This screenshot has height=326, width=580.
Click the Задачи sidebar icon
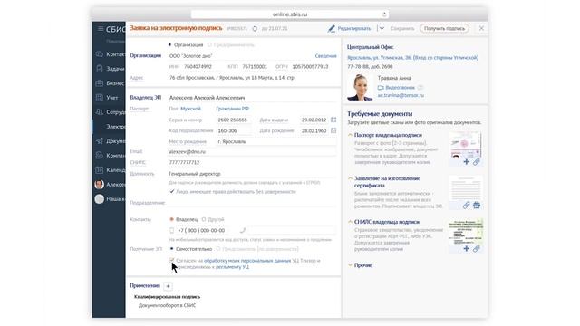click(99, 69)
